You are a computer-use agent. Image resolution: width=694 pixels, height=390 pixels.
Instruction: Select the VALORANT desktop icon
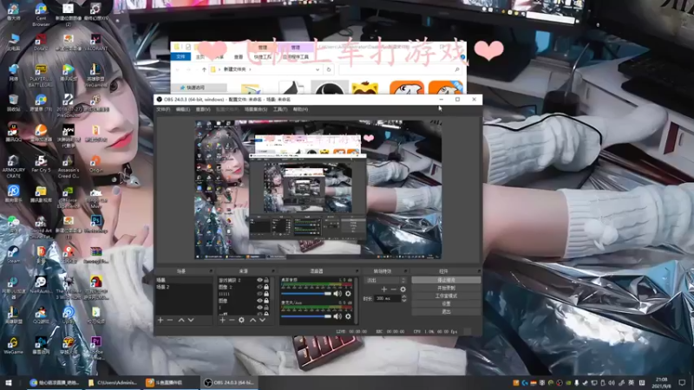click(95, 42)
